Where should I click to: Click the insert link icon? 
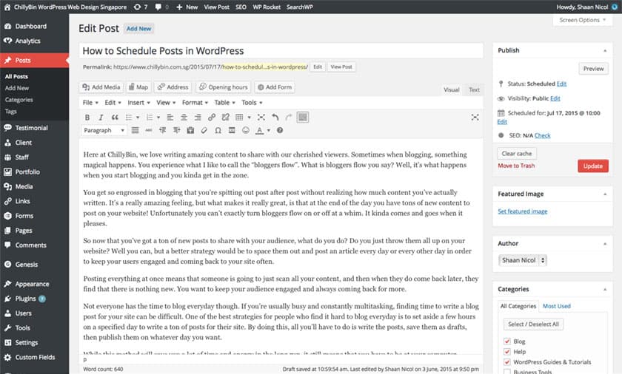(x=212, y=117)
